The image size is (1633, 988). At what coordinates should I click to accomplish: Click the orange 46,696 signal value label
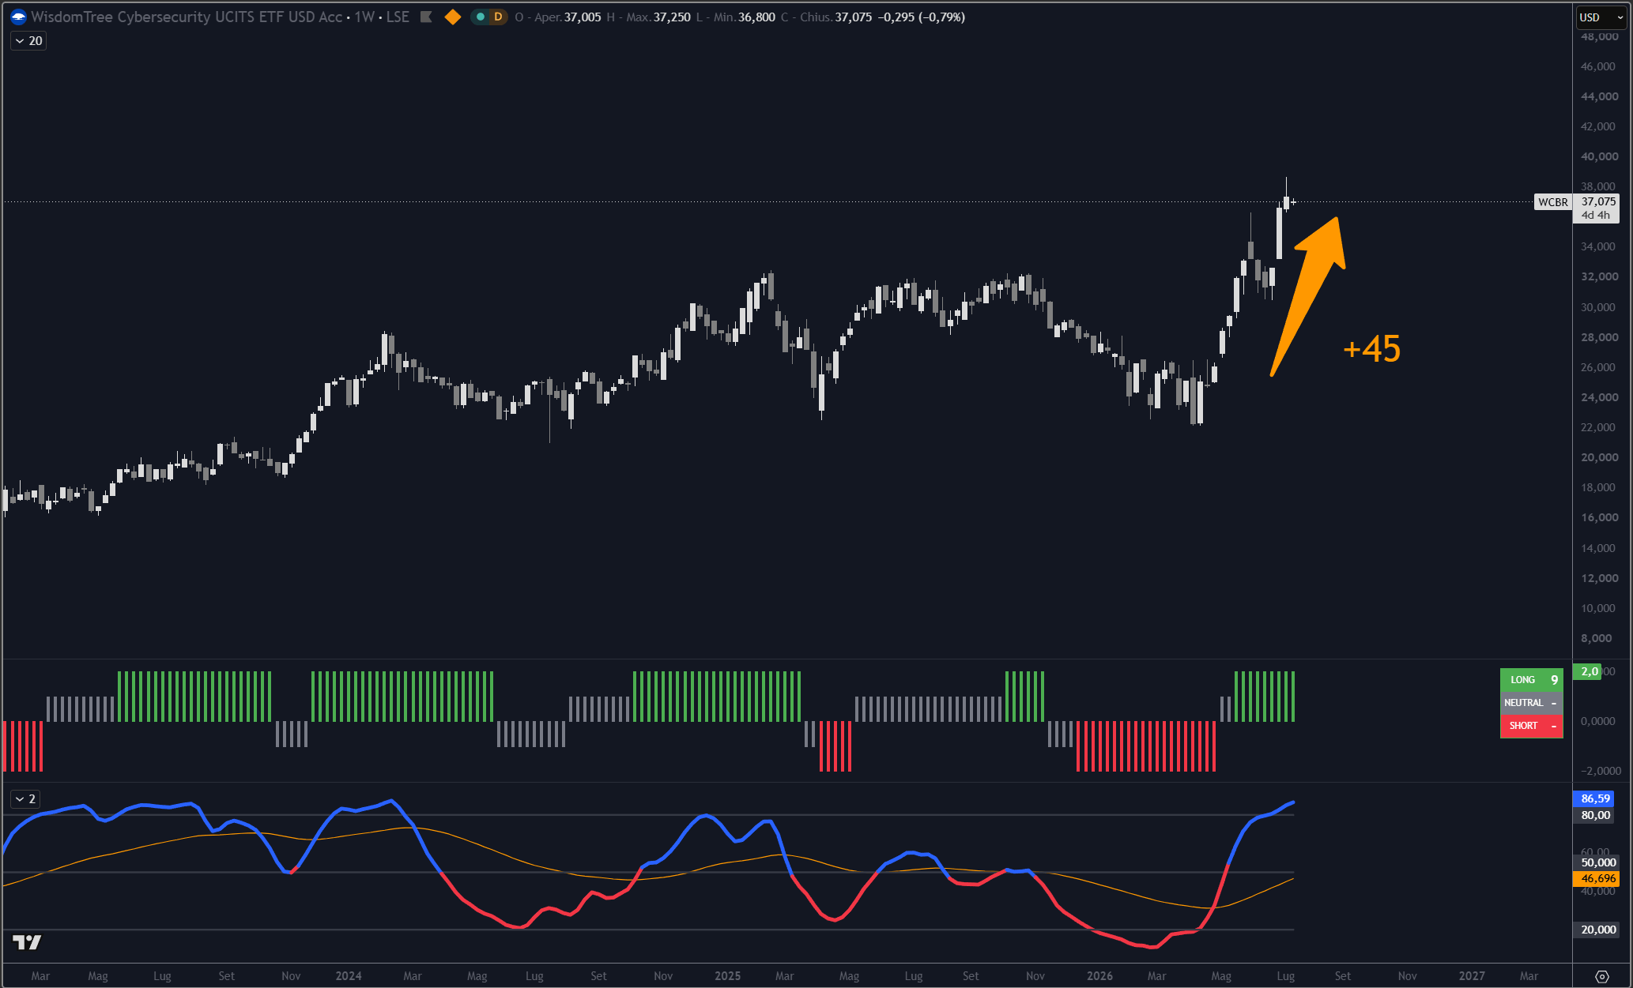point(1597,878)
